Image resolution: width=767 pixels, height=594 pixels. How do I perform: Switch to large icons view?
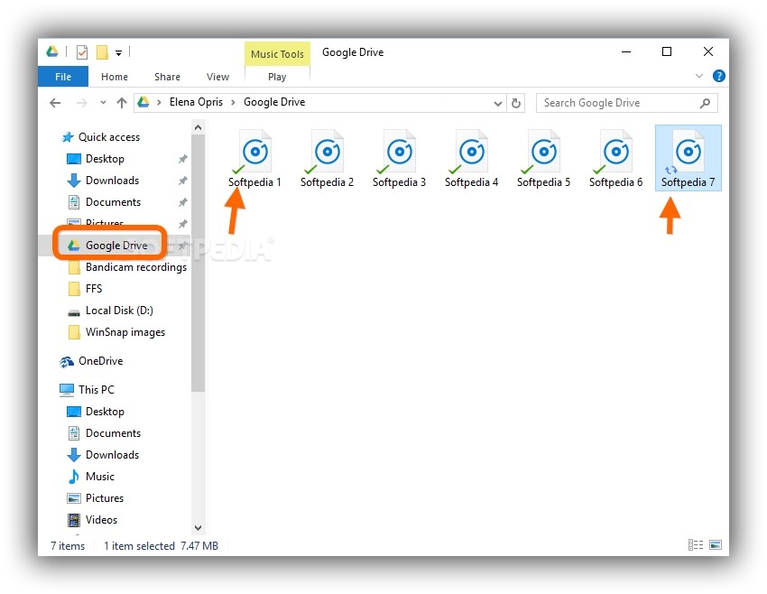click(x=717, y=544)
